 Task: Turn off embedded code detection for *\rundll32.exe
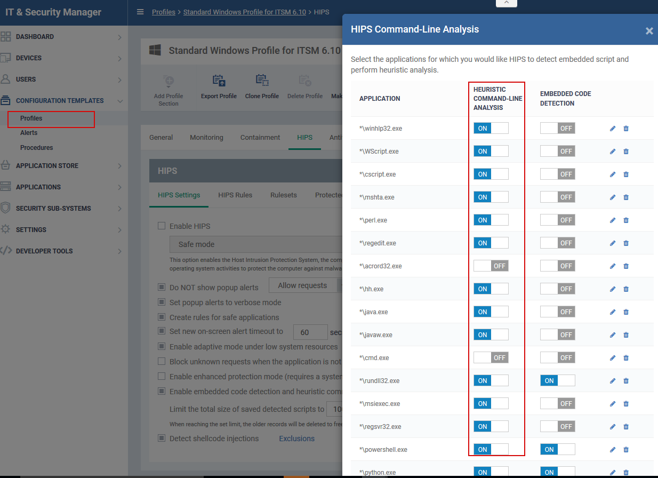click(558, 380)
